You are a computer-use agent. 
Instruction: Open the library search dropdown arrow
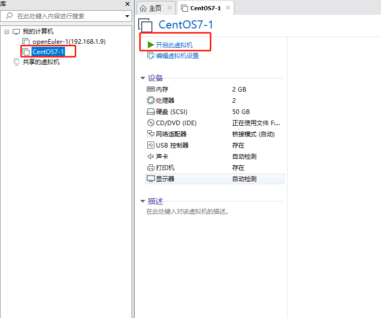click(127, 16)
